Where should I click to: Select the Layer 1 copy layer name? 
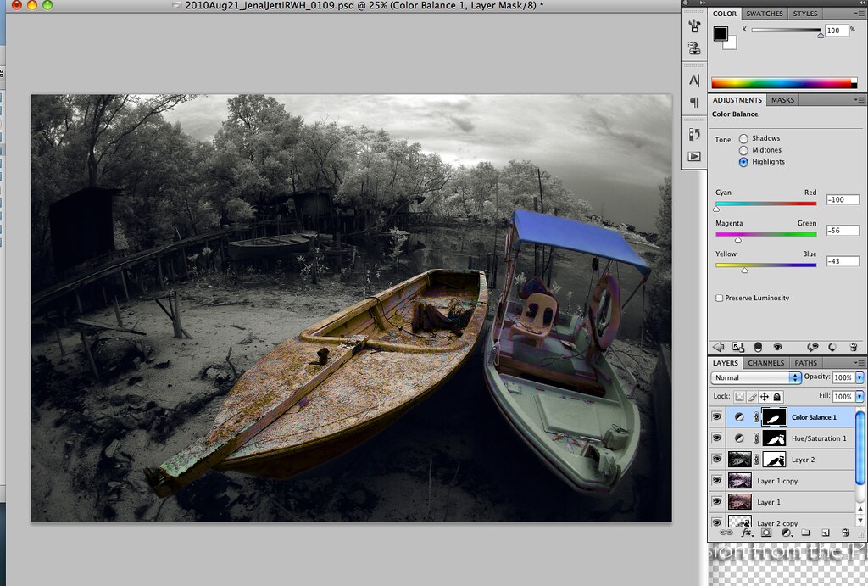(x=777, y=481)
